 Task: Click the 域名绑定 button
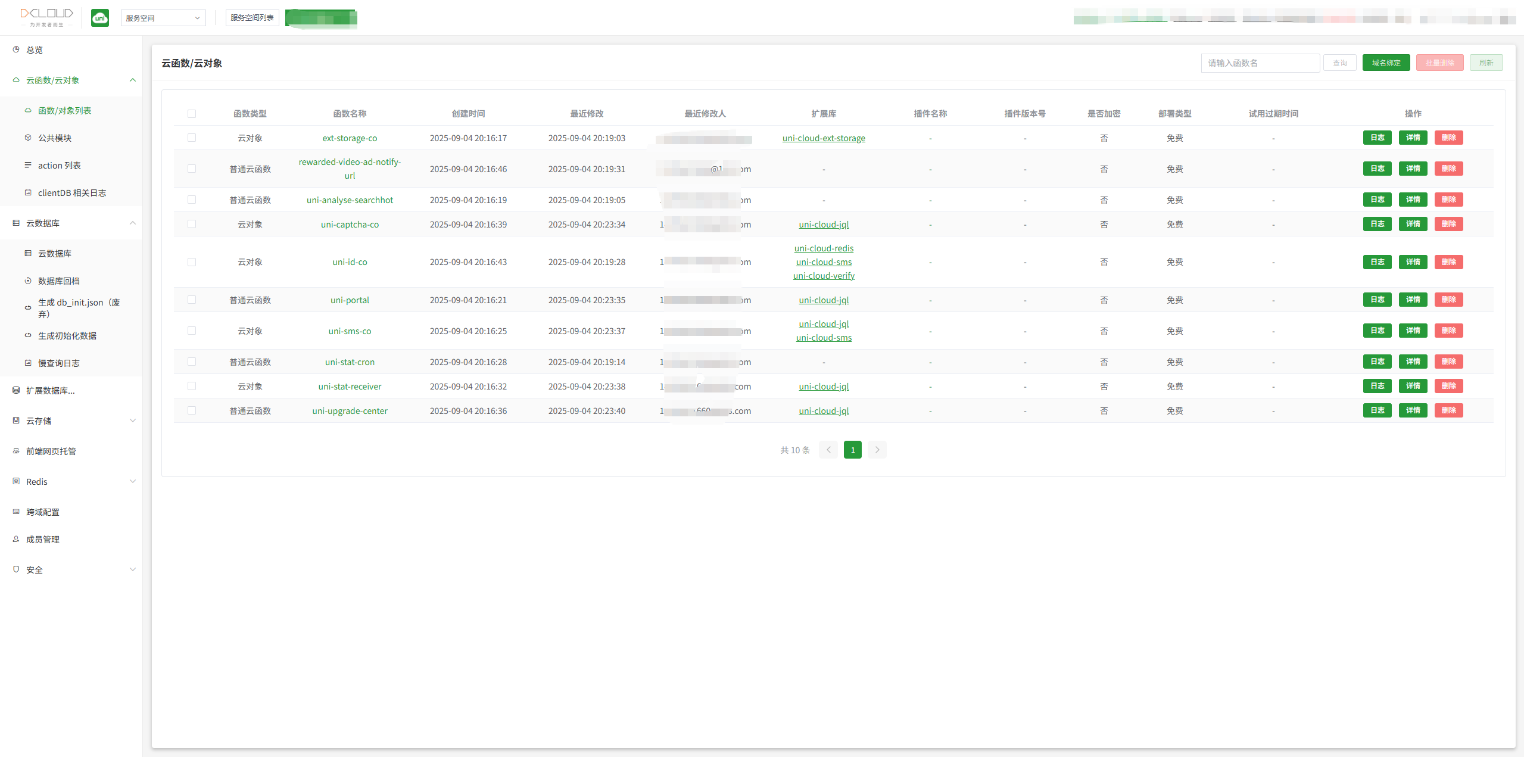pyautogui.click(x=1386, y=63)
